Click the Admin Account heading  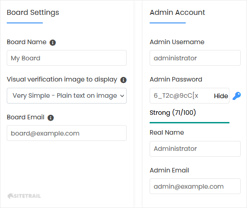tap(178, 13)
